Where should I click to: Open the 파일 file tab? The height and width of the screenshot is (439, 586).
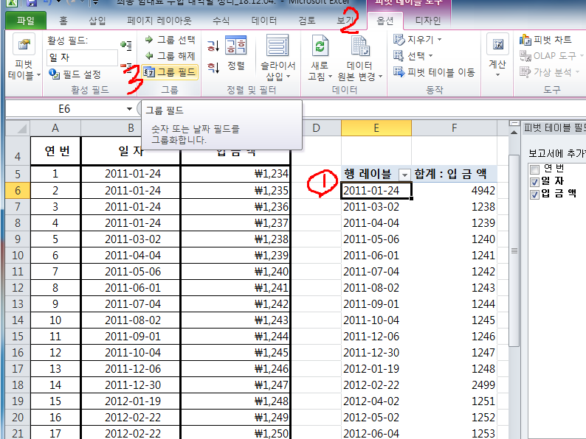(x=26, y=21)
